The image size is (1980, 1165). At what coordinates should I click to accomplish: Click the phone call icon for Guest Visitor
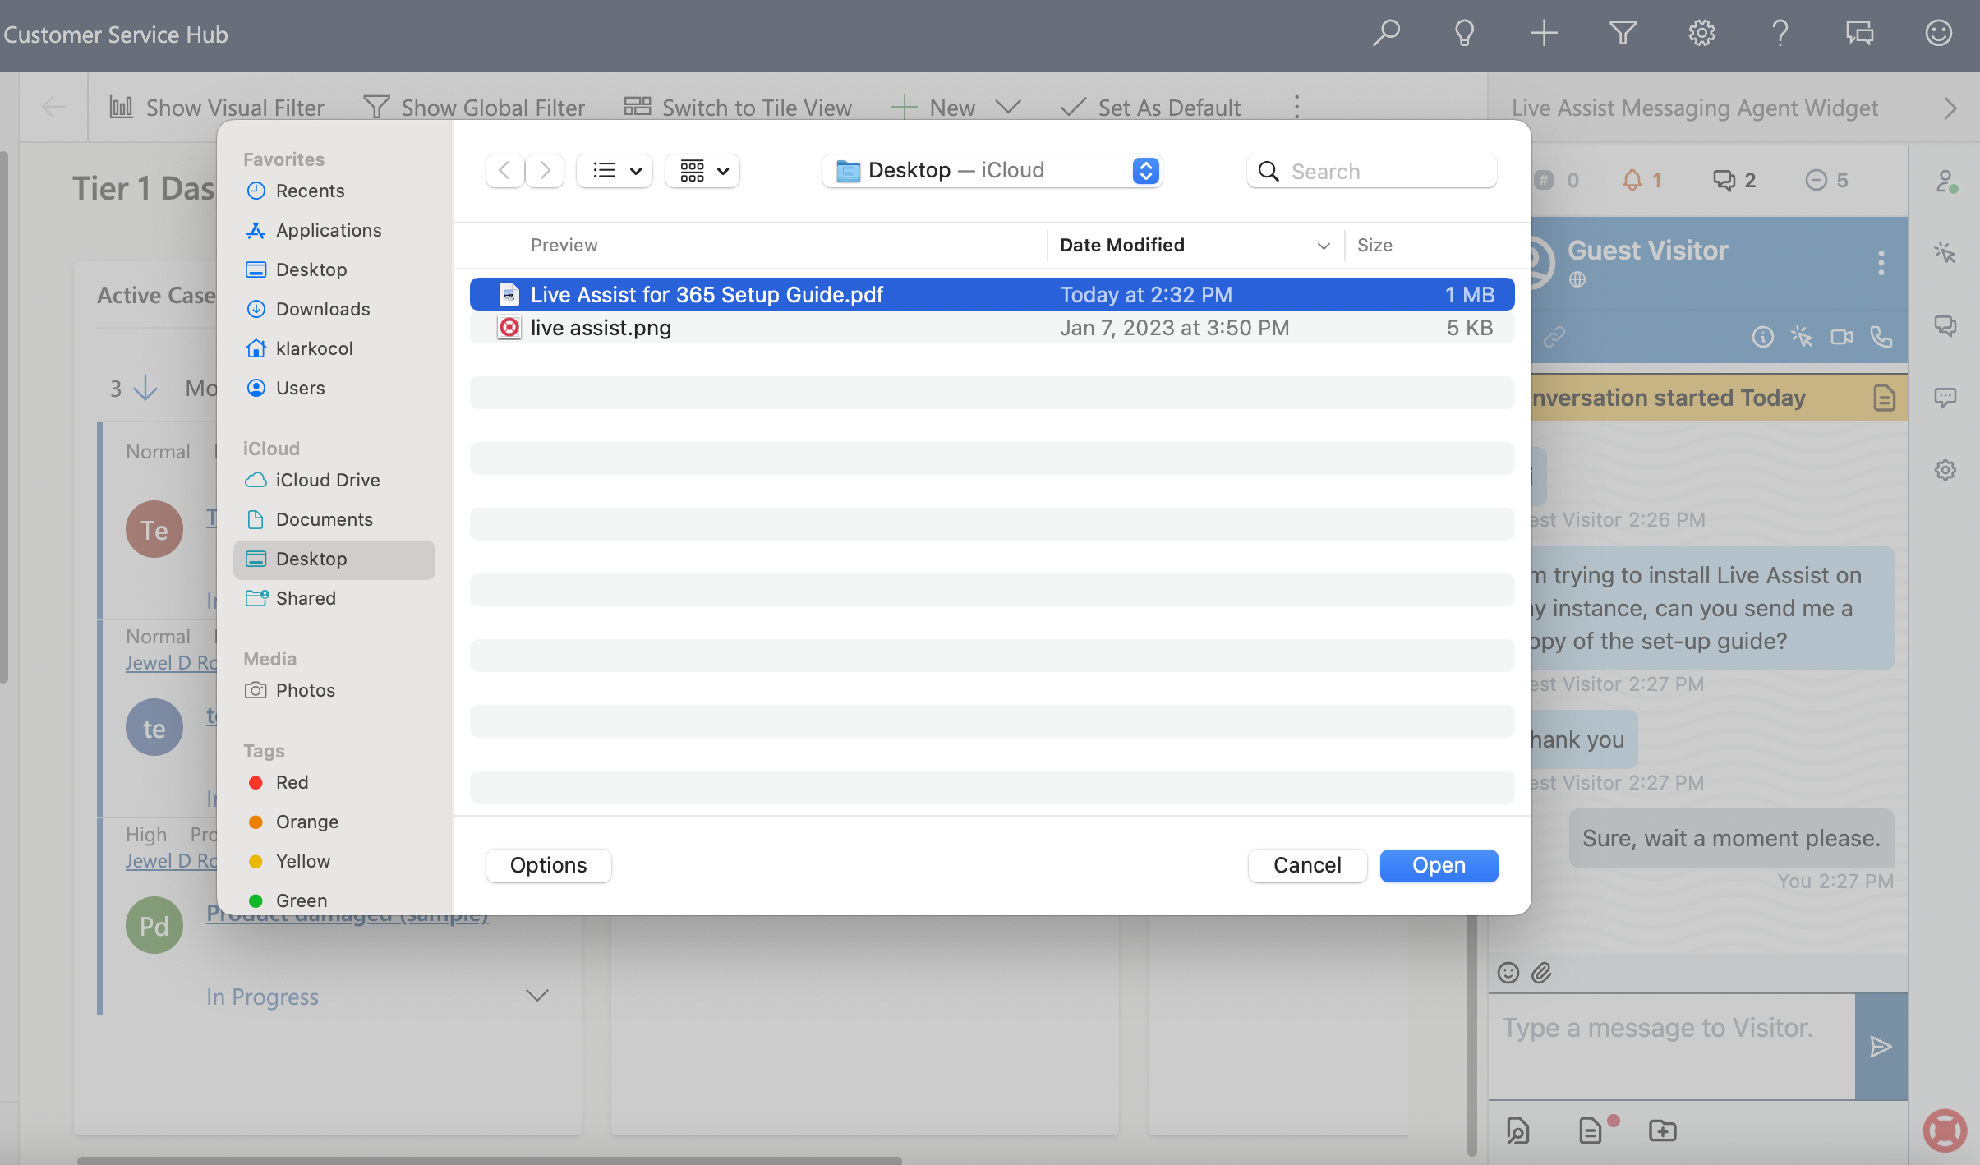click(1881, 337)
